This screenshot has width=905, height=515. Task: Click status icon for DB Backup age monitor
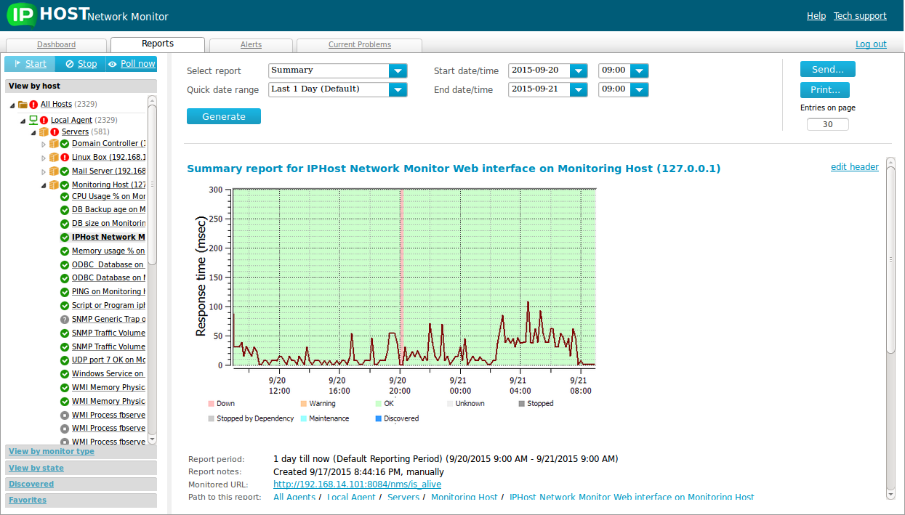pyautogui.click(x=65, y=210)
